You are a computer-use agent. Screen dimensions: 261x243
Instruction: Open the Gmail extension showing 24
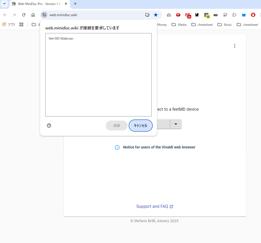click(188, 15)
